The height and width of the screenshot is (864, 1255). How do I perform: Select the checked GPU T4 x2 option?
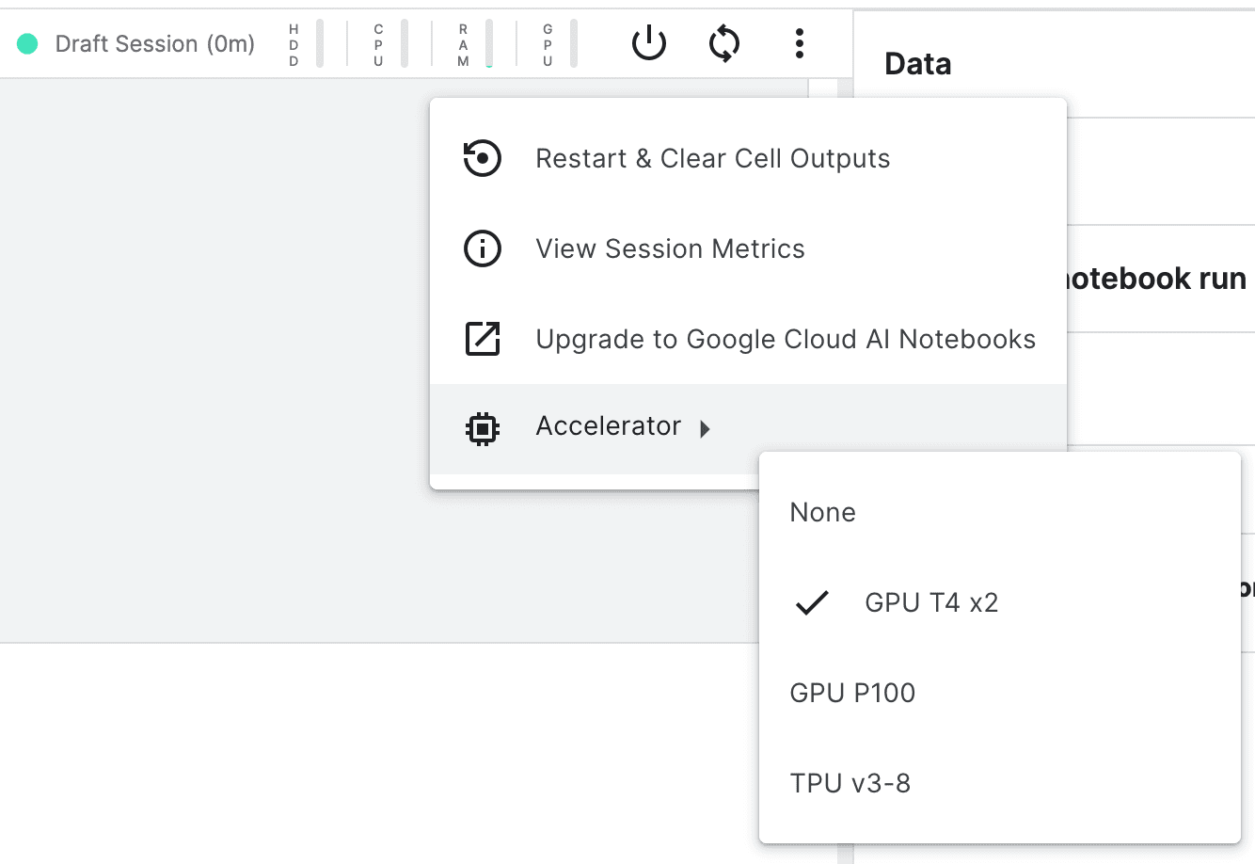(931, 602)
